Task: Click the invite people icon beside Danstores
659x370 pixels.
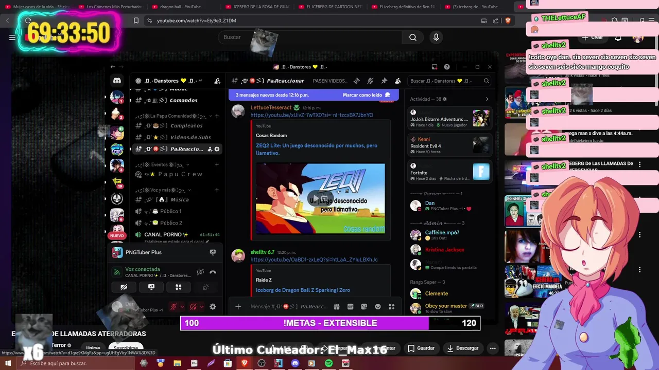Action: click(x=217, y=81)
